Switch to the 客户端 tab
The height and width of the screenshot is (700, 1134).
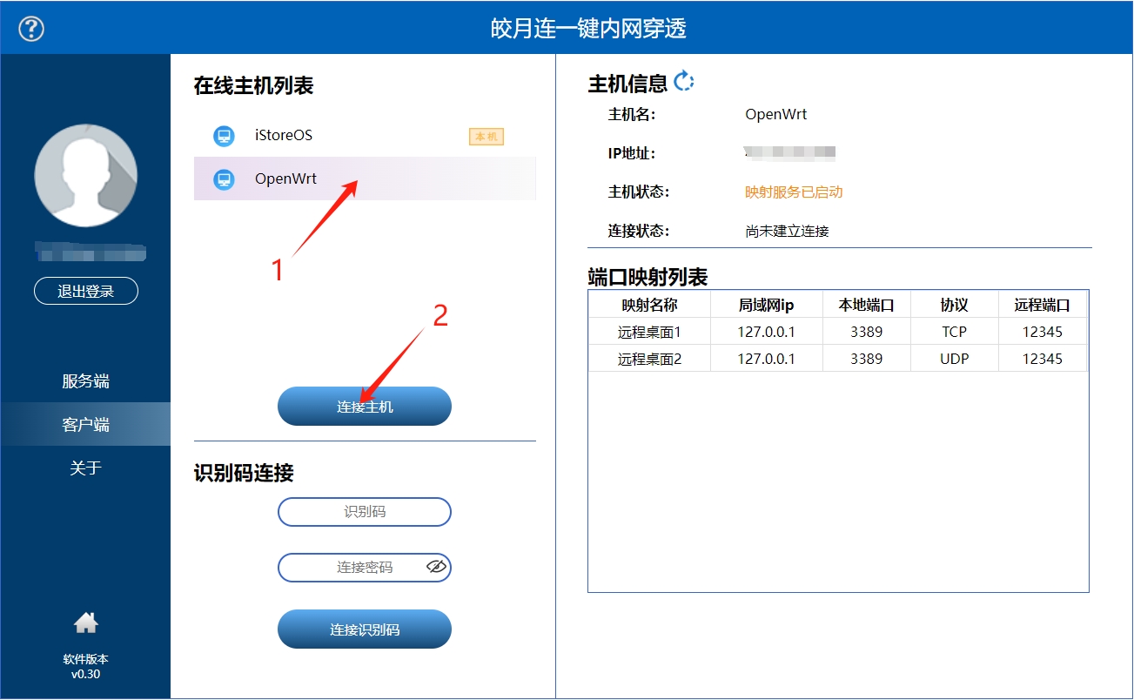[x=85, y=424]
